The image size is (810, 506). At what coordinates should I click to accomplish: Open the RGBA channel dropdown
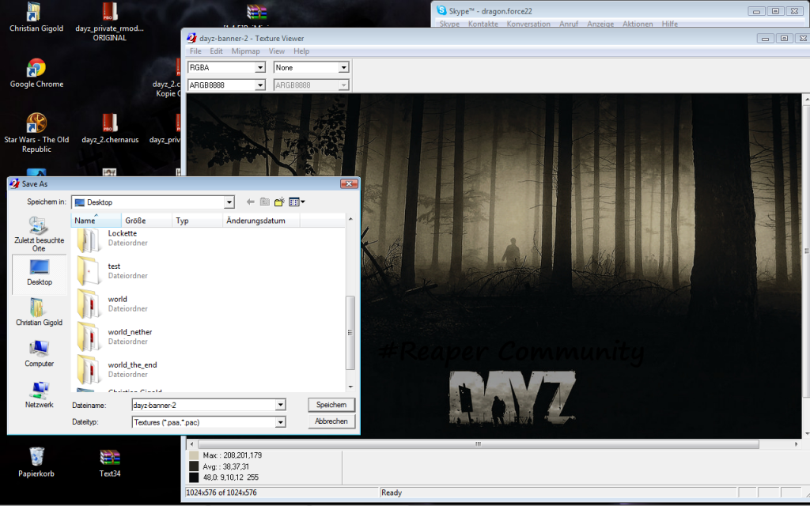tap(259, 68)
